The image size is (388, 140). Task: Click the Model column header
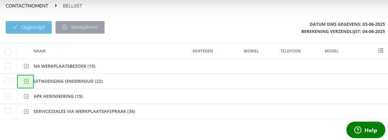[332, 51]
